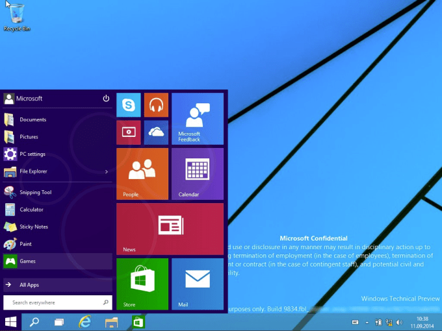Expand the File Explorer jump list arrow
Screen dimensions: 442x331
(x=106, y=172)
